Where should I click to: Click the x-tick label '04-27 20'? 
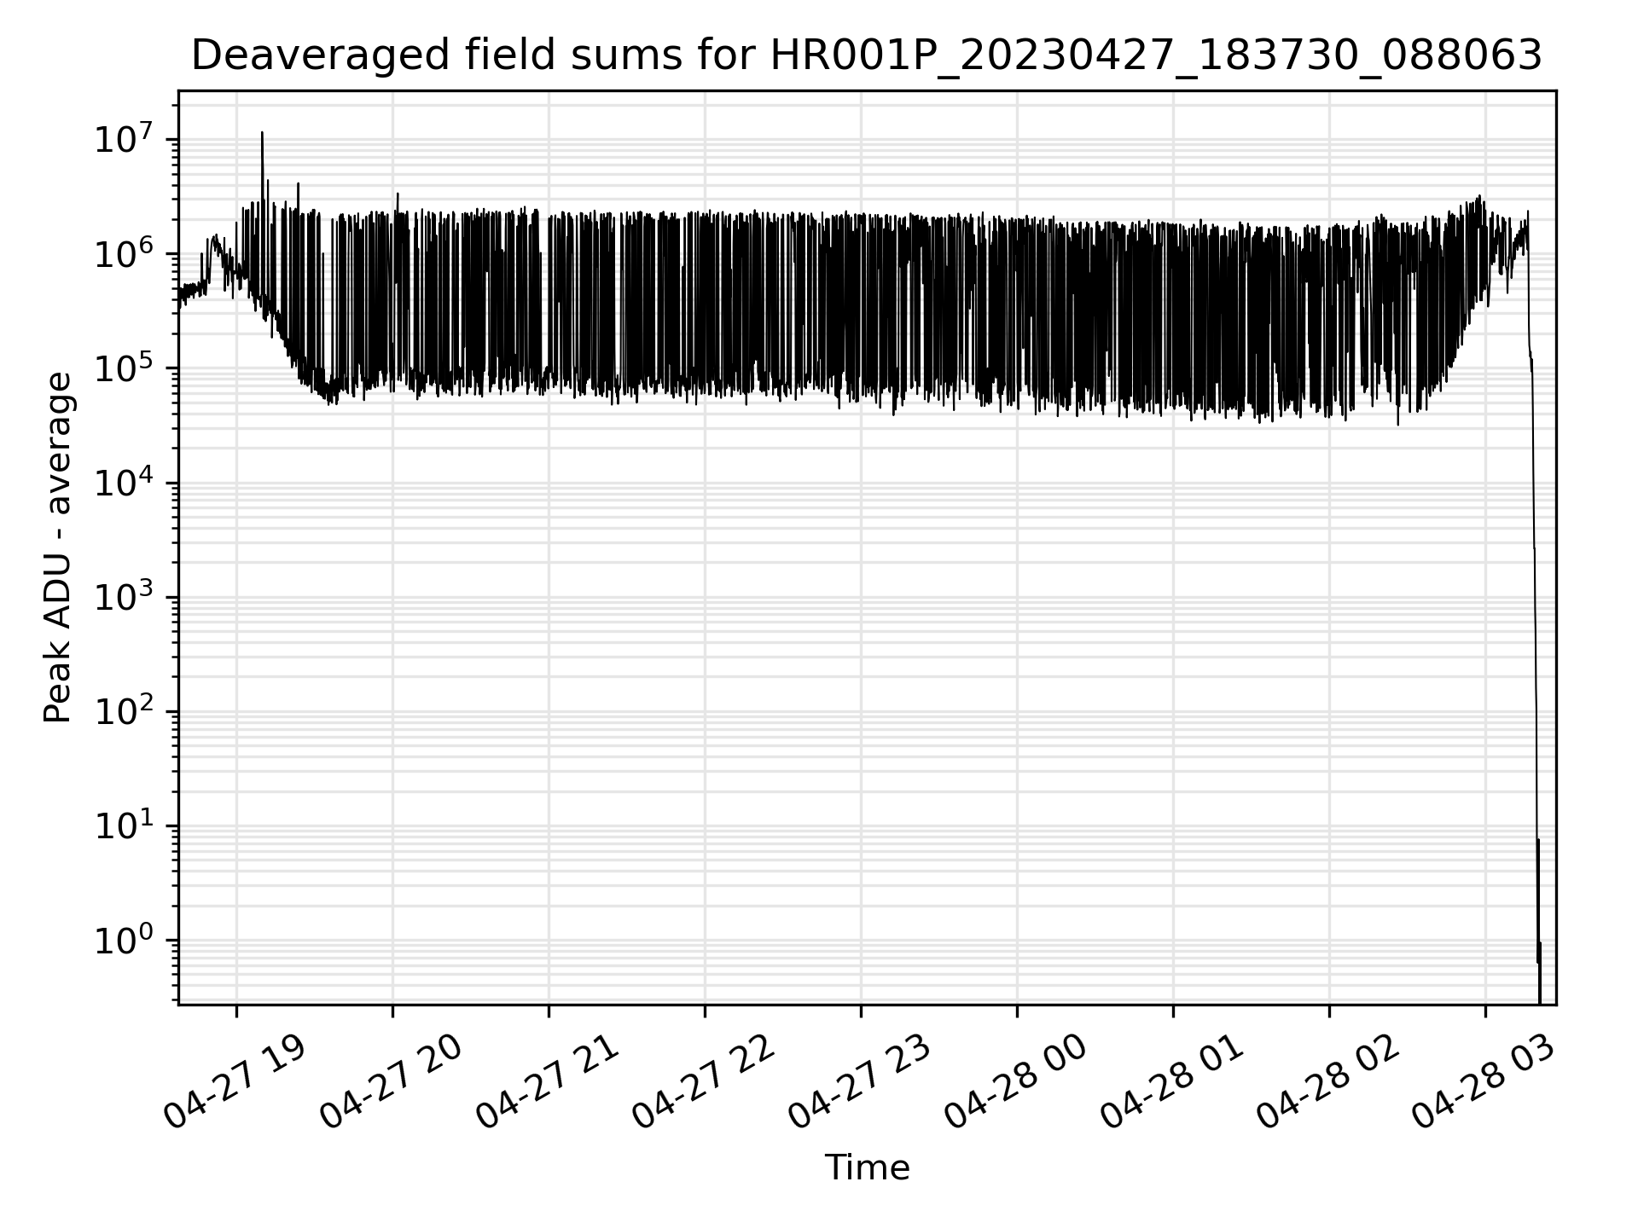tap(391, 1081)
